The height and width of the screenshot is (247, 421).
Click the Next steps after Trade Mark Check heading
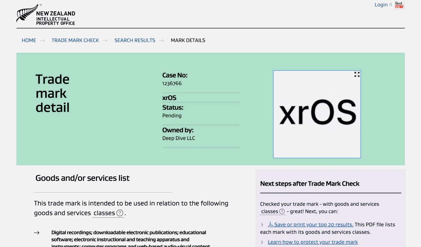click(310, 184)
